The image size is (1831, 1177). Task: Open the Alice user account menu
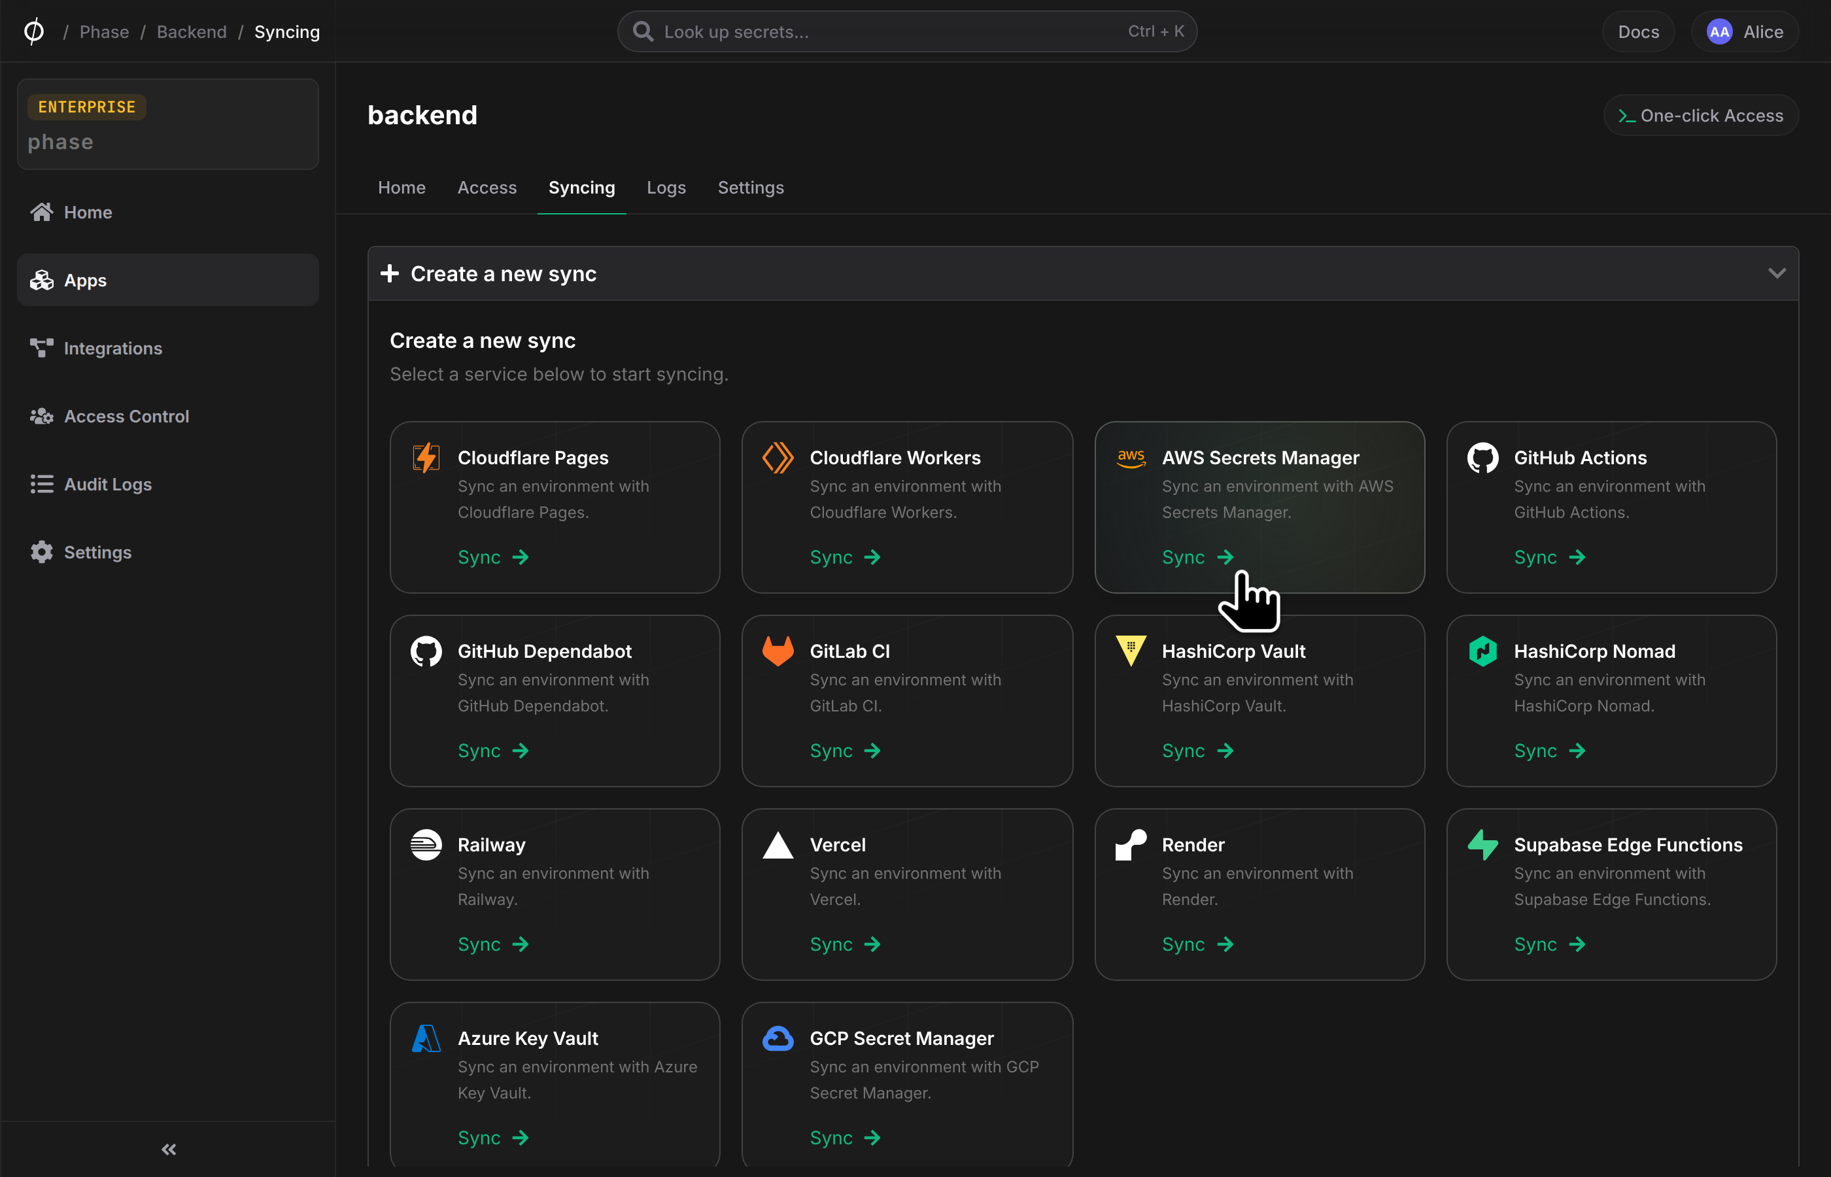coord(1744,31)
